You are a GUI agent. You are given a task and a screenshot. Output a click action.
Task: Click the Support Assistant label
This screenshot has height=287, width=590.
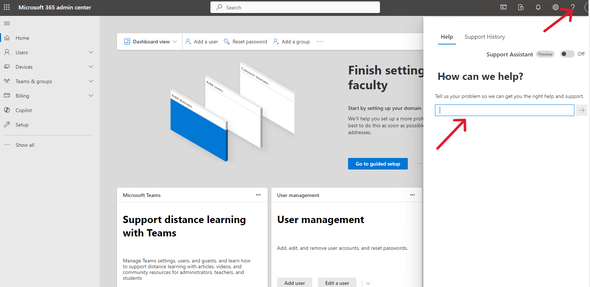tap(510, 54)
